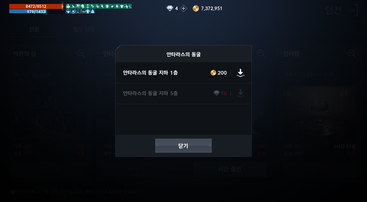Click the circular ring buff icon in blue row
This screenshot has width=367, height=202.
(73, 11)
